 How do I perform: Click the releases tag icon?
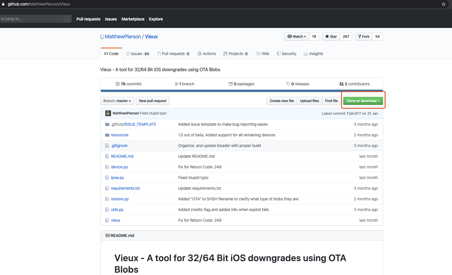pos(288,84)
